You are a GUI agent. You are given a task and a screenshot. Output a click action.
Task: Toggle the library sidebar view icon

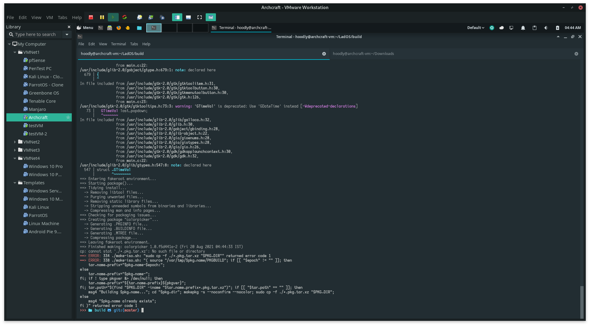click(x=177, y=18)
